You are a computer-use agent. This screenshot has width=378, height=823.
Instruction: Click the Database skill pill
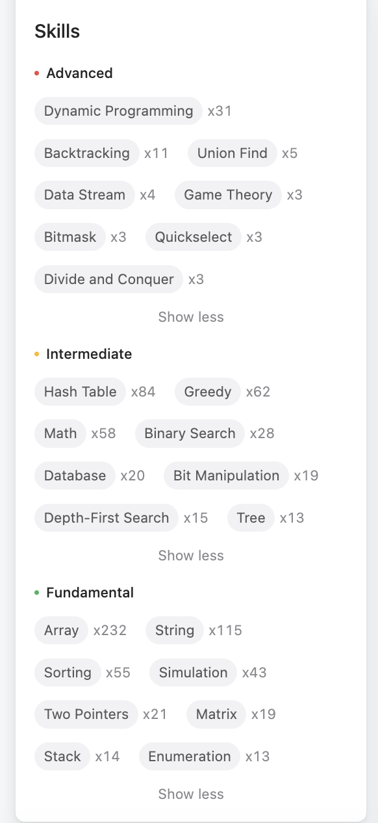(x=75, y=475)
